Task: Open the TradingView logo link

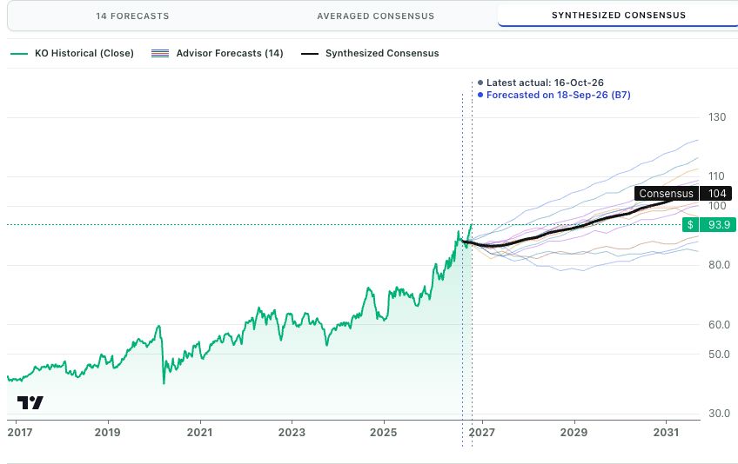Action: [x=30, y=402]
